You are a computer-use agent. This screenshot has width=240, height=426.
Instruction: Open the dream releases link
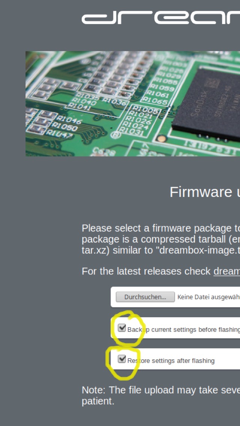tap(226, 271)
